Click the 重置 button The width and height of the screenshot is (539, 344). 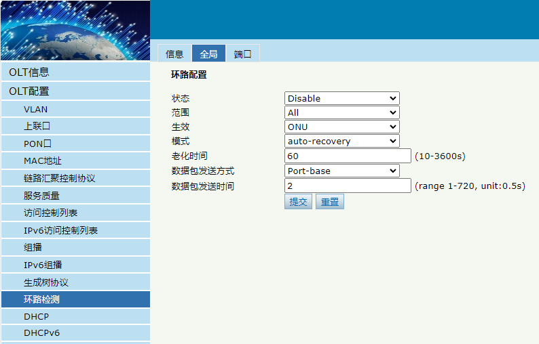(330, 202)
